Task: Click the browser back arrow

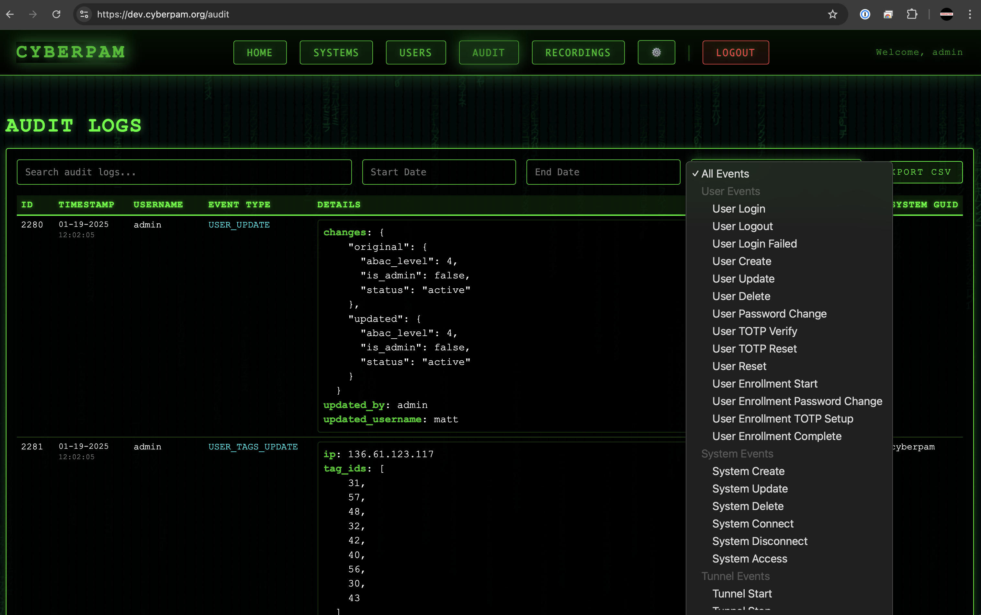Action: (x=10, y=14)
